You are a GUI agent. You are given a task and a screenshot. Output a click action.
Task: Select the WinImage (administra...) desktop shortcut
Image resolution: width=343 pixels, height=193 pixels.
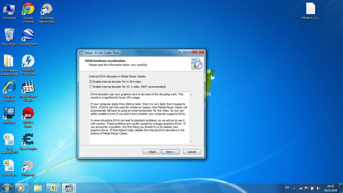click(47, 13)
